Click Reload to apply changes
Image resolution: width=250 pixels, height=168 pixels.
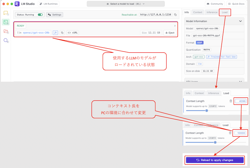pyautogui.click(x=215, y=160)
